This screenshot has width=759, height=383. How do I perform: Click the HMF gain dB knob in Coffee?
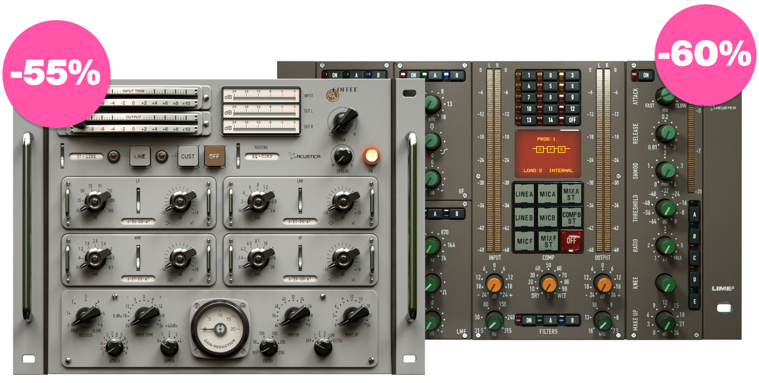click(x=181, y=258)
